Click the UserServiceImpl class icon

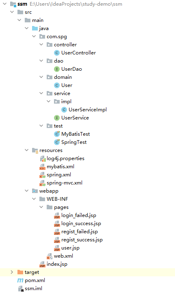tap(64, 110)
